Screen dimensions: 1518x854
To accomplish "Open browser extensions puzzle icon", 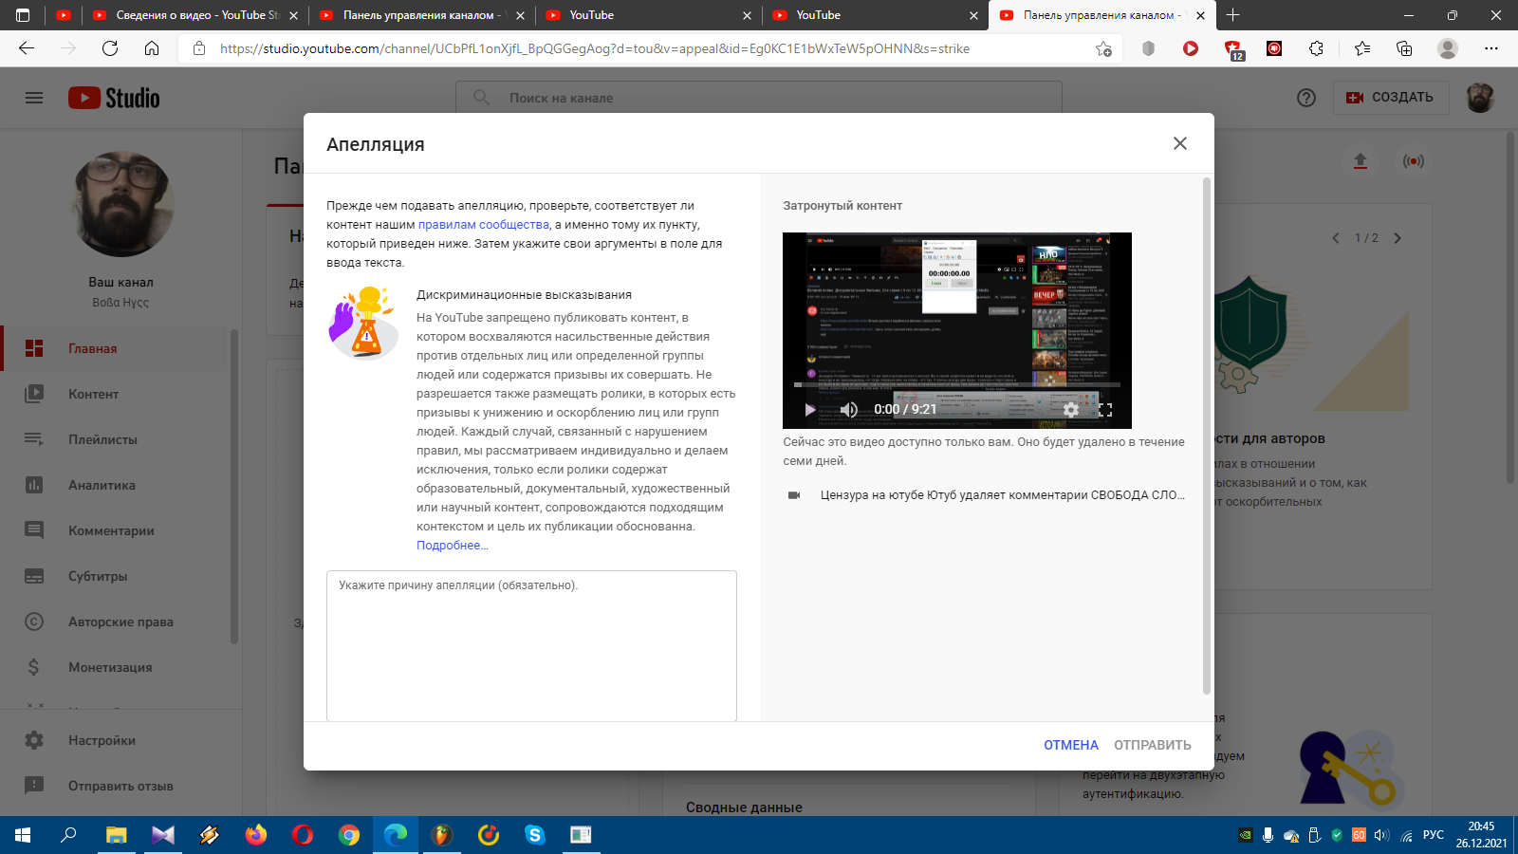I will click(x=1316, y=48).
